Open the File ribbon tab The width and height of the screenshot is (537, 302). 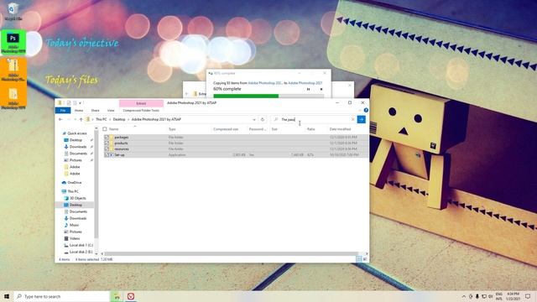pos(63,110)
